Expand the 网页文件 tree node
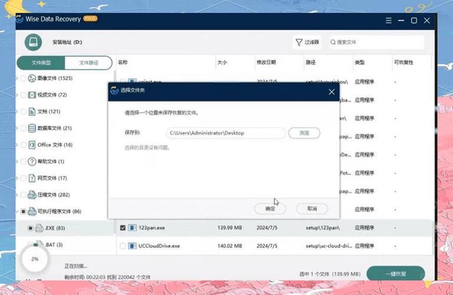Screen dimensions: 453x295 (17, 178)
